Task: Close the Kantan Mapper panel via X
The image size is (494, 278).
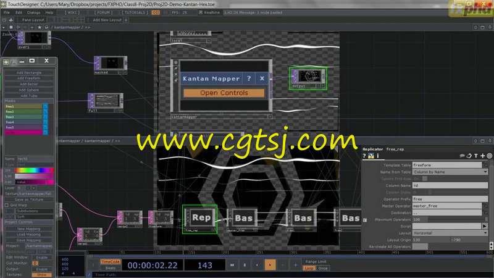Action: click(262, 78)
